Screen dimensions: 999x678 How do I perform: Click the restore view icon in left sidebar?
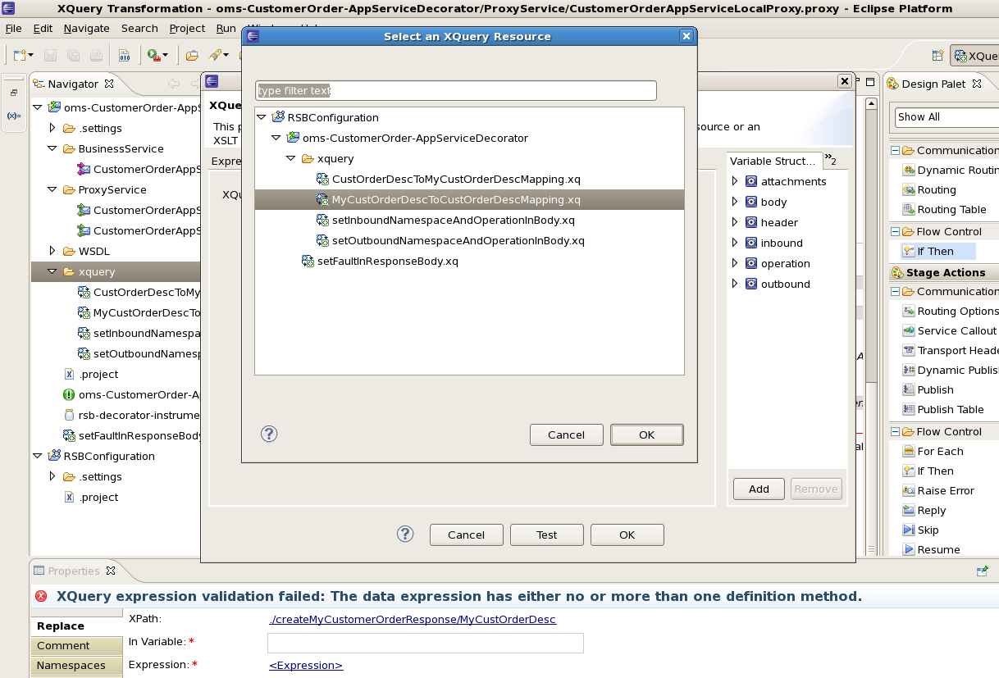point(14,93)
